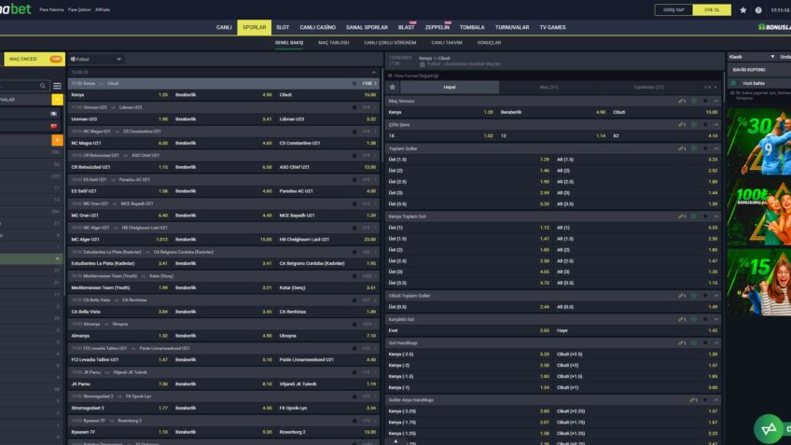Toggle the Maç Öncesi yellow filter
The width and height of the screenshot is (791, 445).
[x=33, y=59]
